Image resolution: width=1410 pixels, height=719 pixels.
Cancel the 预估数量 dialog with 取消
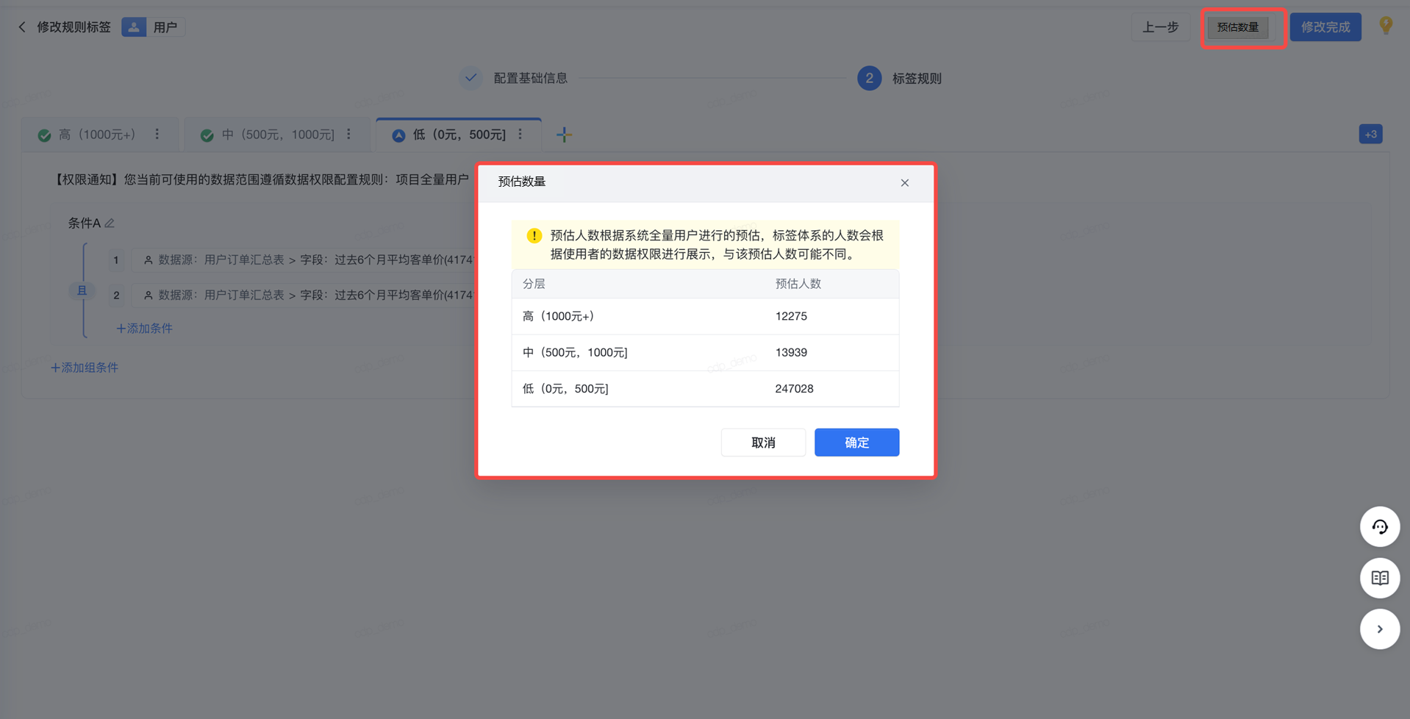coord(763,443)
